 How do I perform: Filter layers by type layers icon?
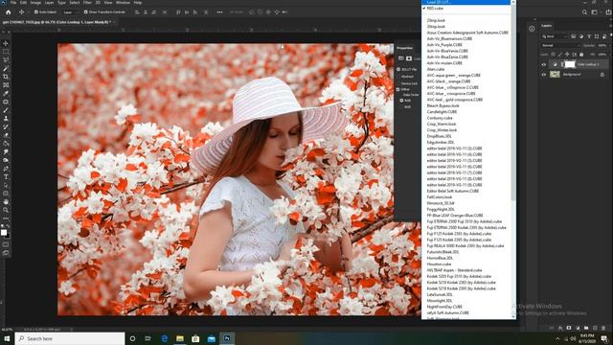coord(589,36)
